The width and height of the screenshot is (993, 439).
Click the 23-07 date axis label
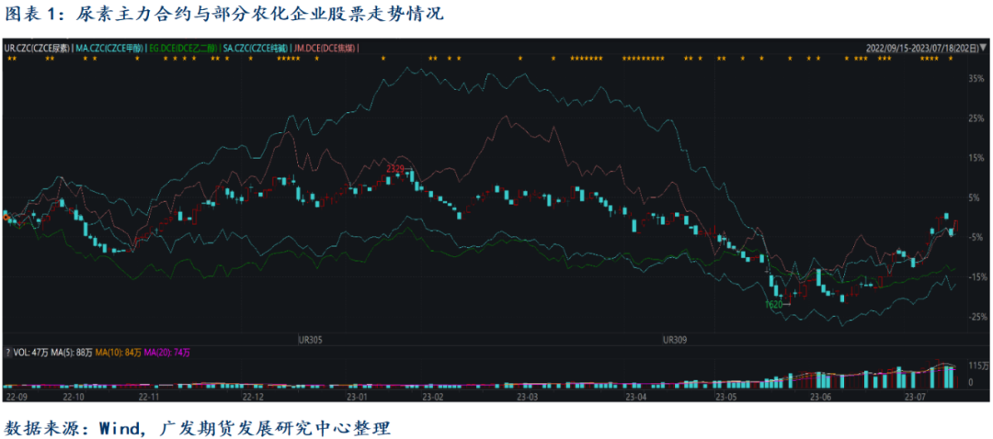(915, 397)
